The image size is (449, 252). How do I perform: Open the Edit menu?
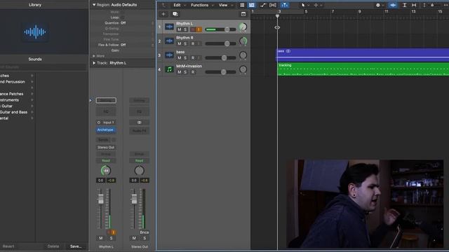coord(177,5)
